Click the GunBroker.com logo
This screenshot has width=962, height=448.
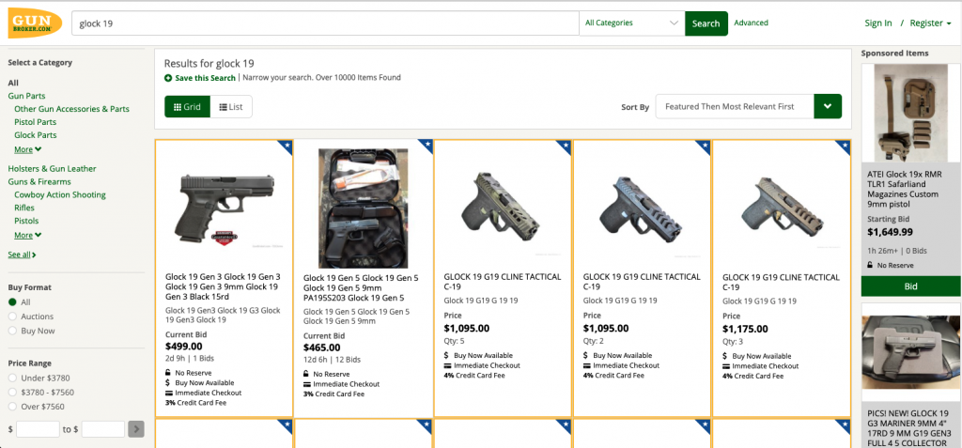pyautogui.click(x=35, y=23)
